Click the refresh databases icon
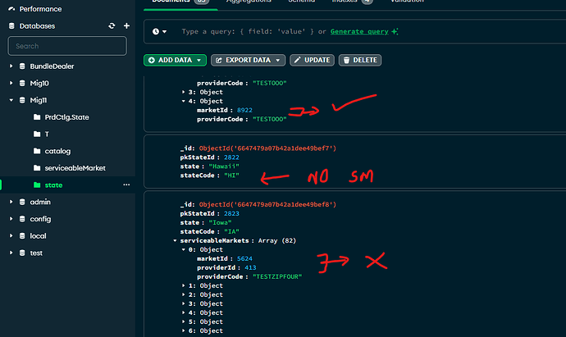Viewport: 566px width, 337px height. pyautogui.click(x=112, y=26)
